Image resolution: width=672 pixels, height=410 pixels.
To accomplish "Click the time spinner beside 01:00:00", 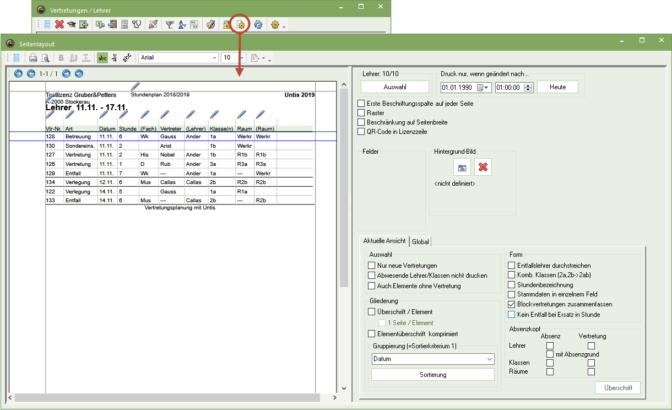I will point(529,87).
